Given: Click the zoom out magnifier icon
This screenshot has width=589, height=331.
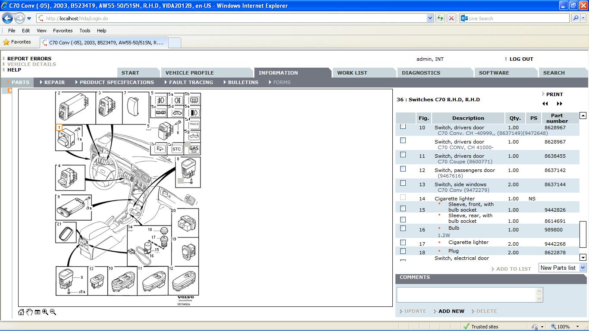Looking at the screenshot, I should (53, 312).
